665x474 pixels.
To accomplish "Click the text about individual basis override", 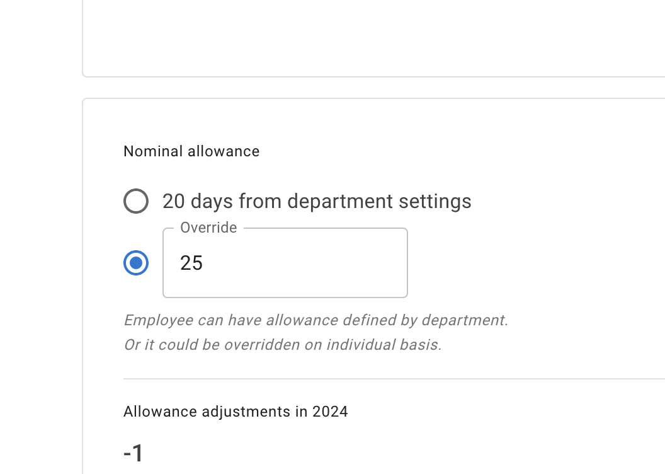I will [283, 345].
